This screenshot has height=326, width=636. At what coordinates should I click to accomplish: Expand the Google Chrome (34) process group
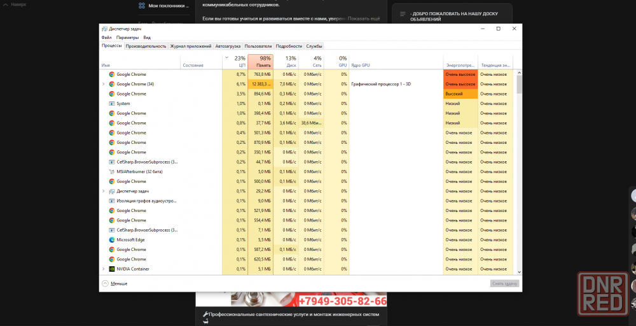pos(103,84)
